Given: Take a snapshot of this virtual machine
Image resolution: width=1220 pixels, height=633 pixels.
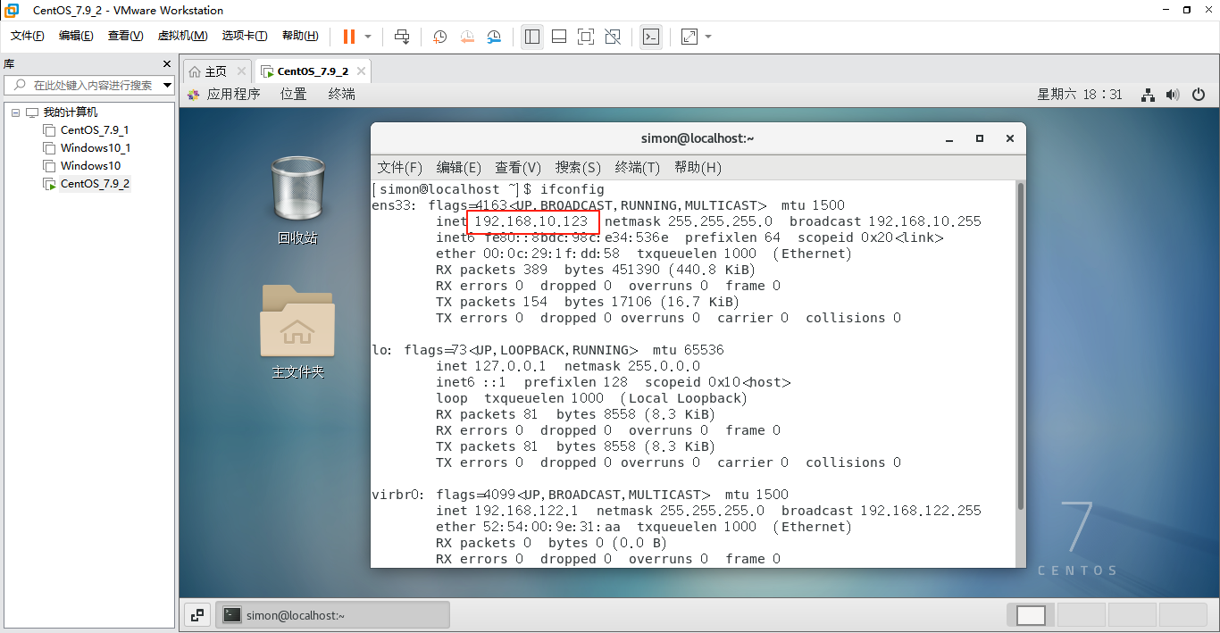Looking at the screenshot, I should (x=439, y=37).
